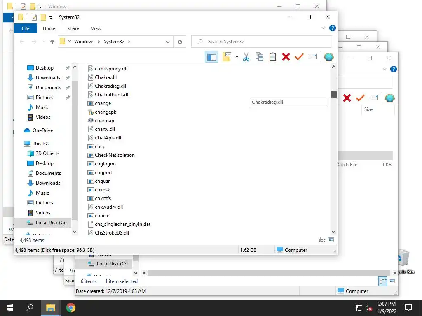Click the Forward navigation arrow
This screenshot has width=422, height=316.
(34, 42)
